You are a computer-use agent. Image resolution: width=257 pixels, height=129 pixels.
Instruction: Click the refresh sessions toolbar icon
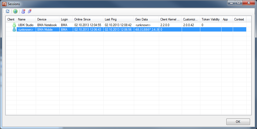[x=8, y=11]
